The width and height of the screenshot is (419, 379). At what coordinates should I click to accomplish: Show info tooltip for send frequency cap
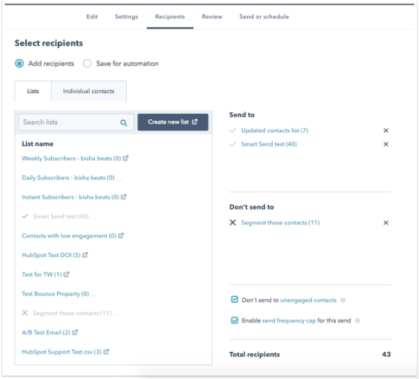(357, 320)
